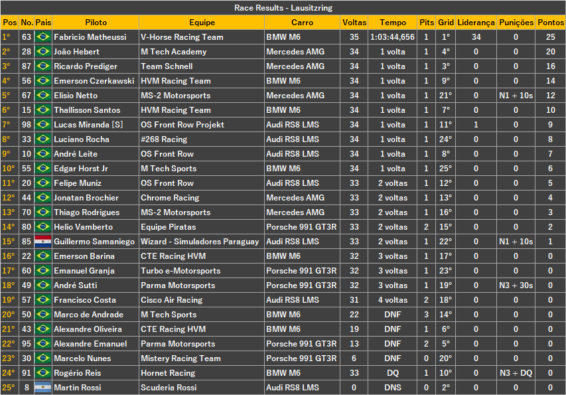This screenshot has height=395, width=566.
Task: Click the flag beside Thiago Rodrigues
Action: (x=43, y=212)
